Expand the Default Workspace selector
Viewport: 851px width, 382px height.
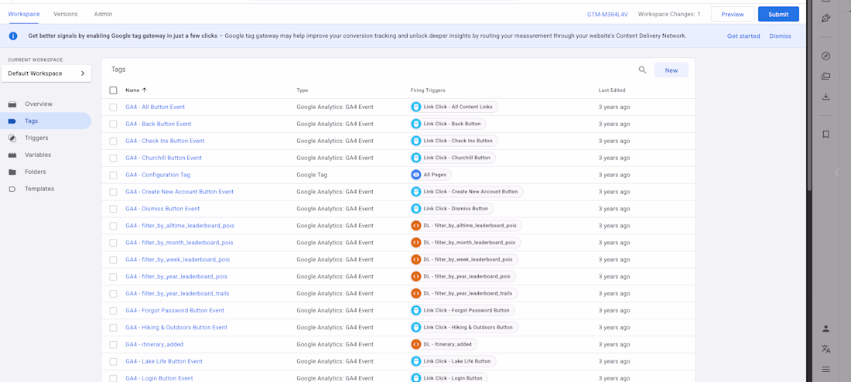pos(46,73)
